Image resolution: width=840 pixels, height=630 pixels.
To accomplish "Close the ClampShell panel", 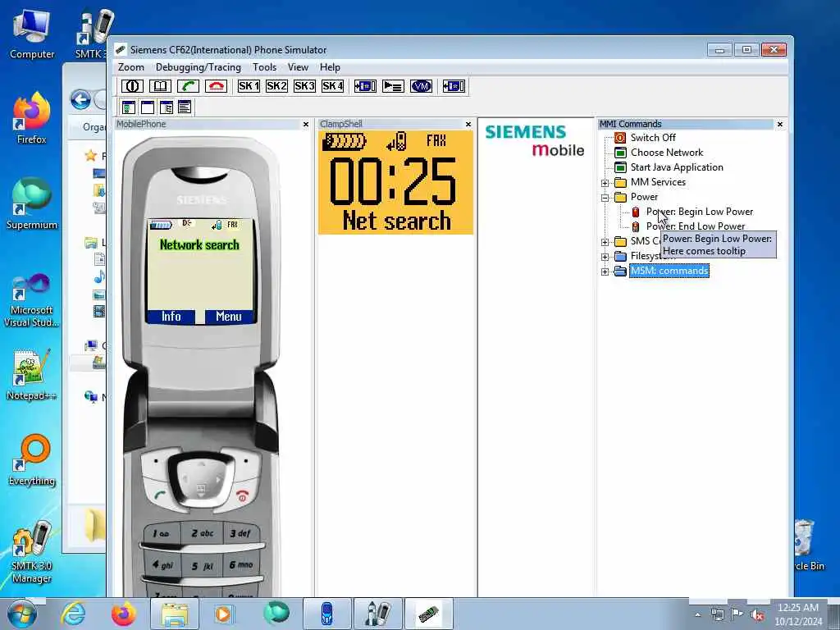I will pos(468,125).
